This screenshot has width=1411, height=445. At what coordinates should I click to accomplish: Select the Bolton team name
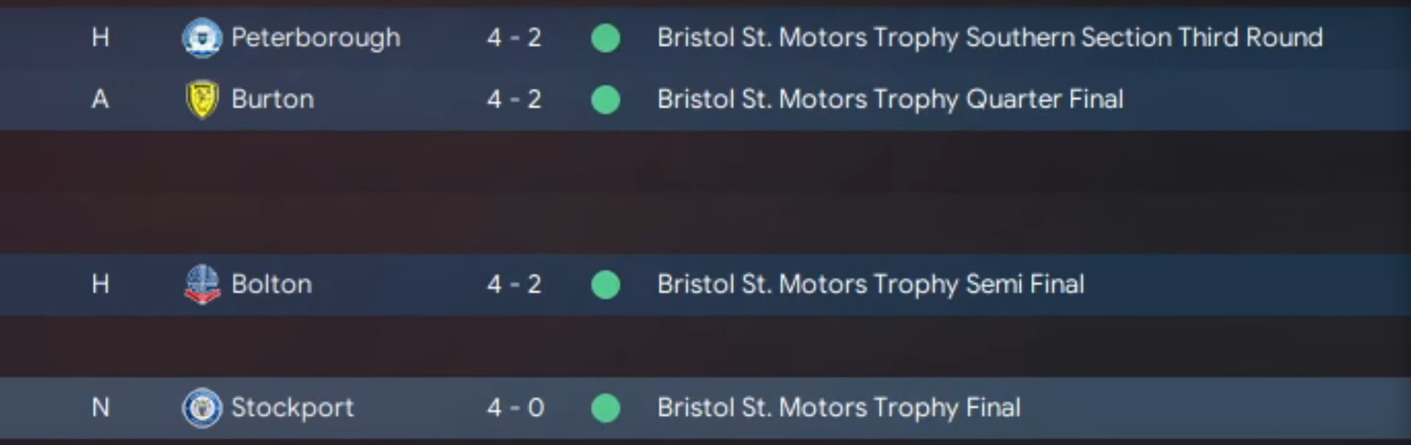(x=271, y=284)
